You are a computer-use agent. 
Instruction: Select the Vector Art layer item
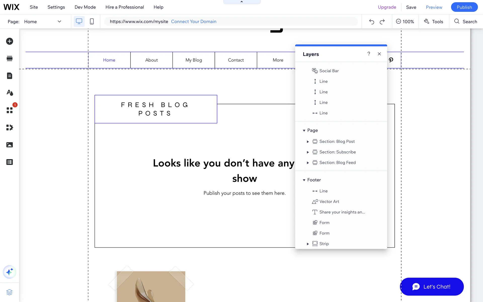329,202
